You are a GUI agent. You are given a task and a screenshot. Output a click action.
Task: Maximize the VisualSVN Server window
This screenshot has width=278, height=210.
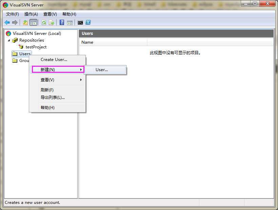tap(255, 3)
